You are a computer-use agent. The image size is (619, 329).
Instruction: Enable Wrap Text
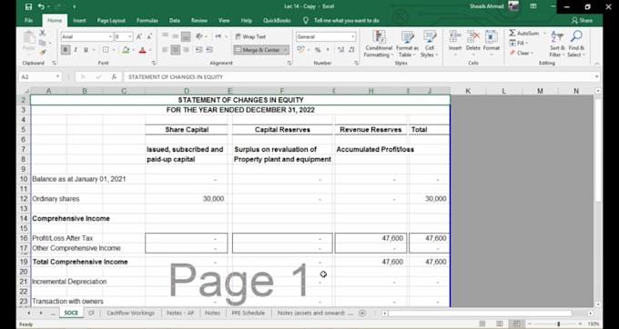click(250, 36)
